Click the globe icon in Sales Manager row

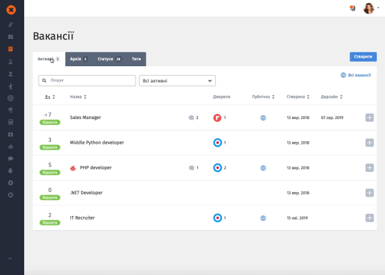(263, 118)
